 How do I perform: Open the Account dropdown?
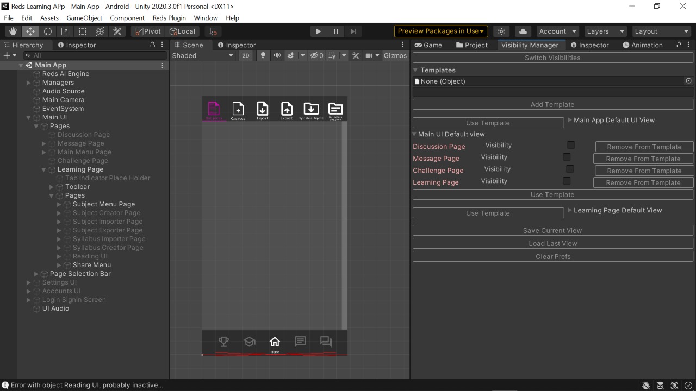(557, 31)
